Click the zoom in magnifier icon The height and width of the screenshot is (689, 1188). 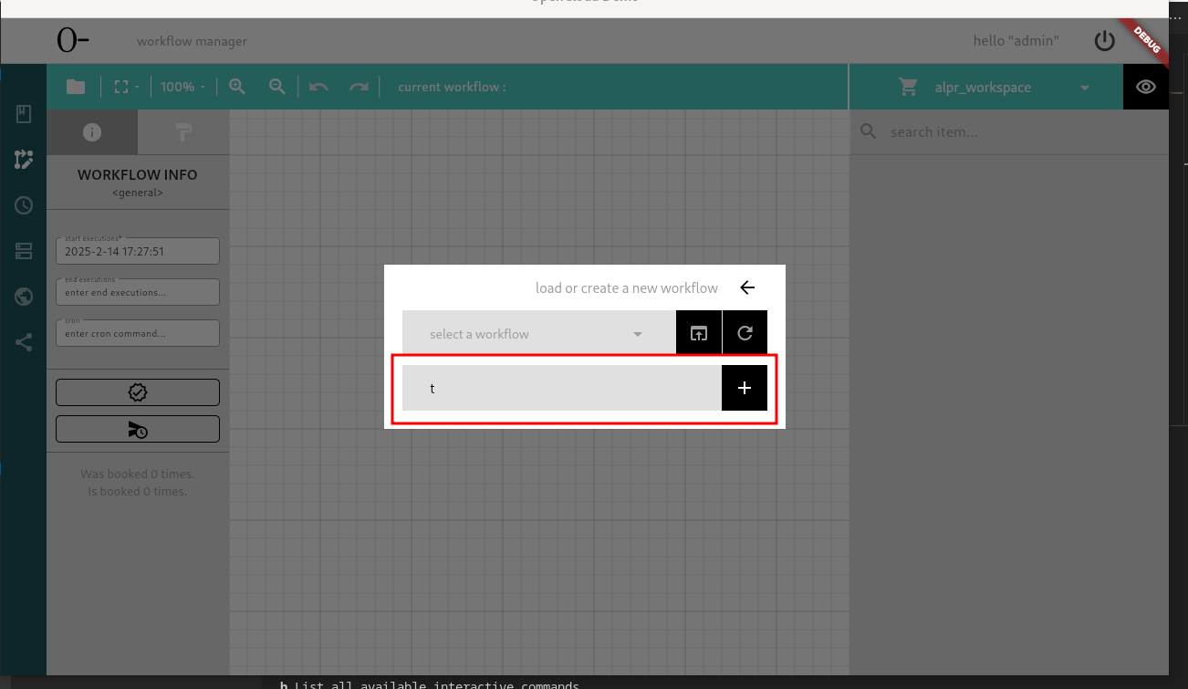tap(237, 87)
